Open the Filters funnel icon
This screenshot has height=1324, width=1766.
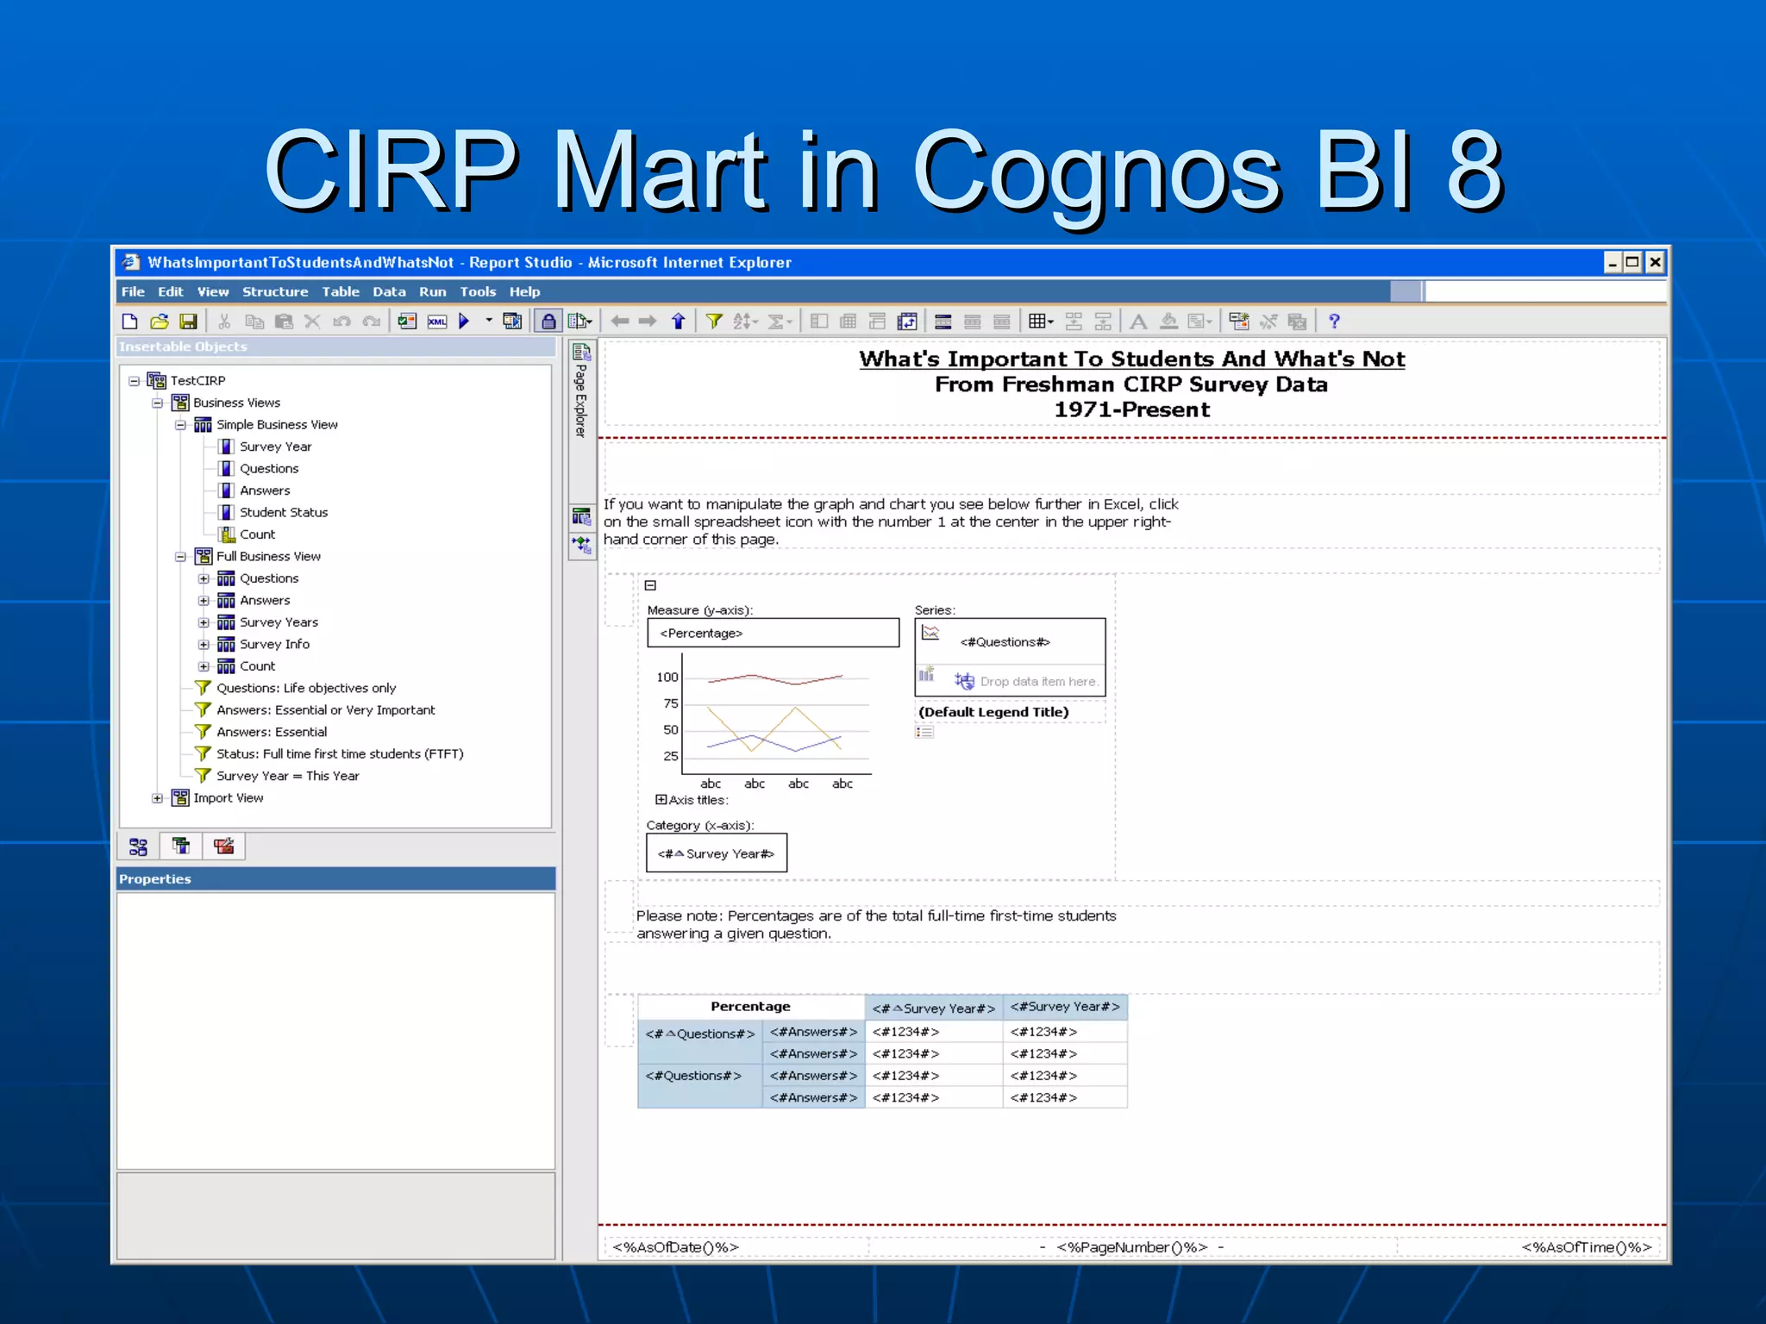(714, 322)
